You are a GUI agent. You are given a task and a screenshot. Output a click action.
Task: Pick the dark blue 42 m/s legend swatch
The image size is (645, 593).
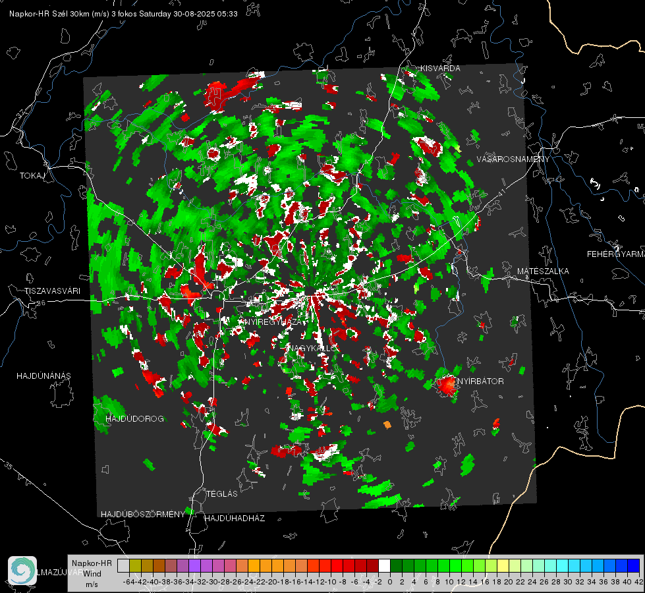634,565
